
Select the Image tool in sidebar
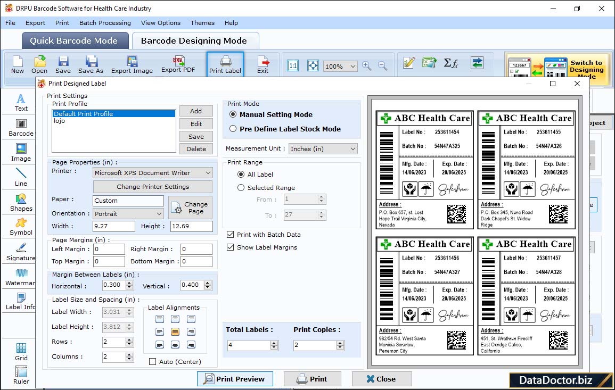pos(21,153)
